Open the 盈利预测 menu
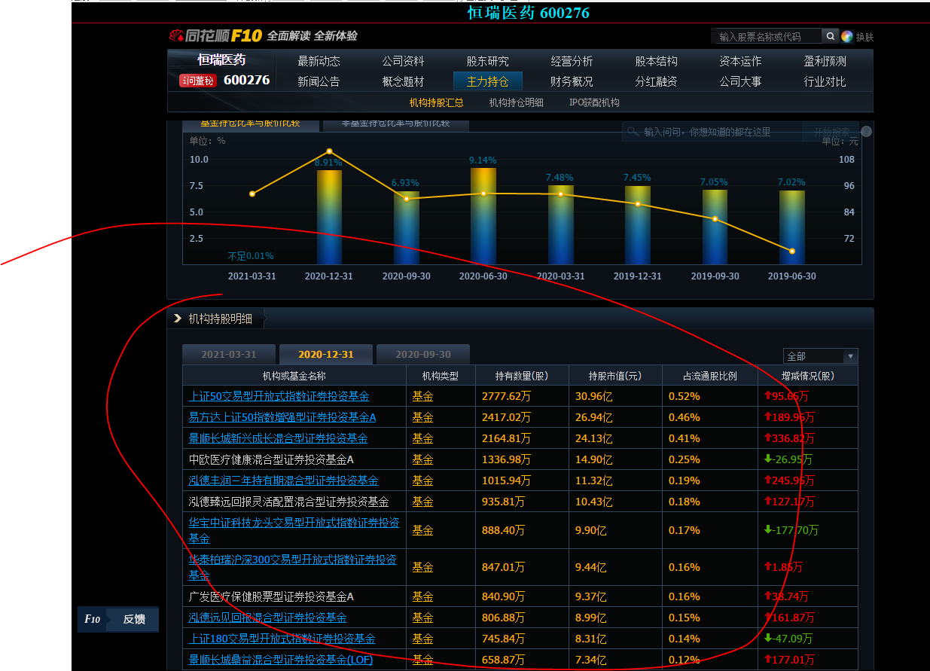The height and width of the screenshot is (671, 930). pyautogui.click(x=825, y=61)
